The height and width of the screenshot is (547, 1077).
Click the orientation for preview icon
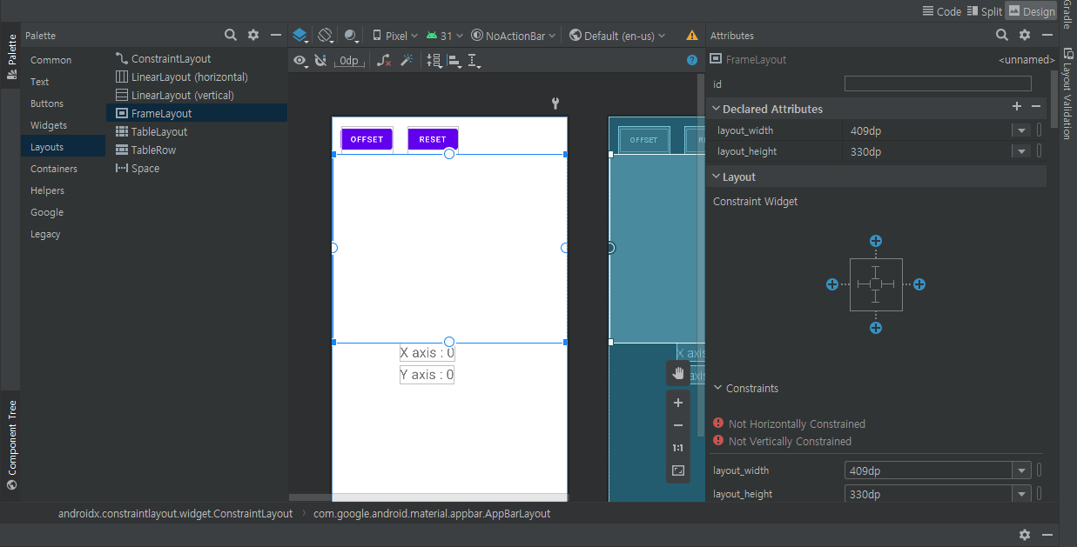pos(326,36)
